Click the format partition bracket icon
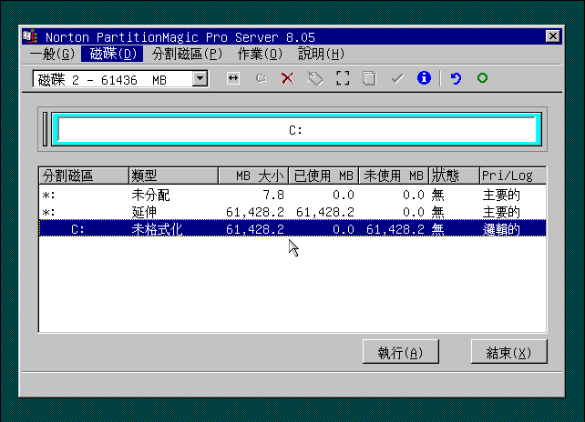585x422 pixels. [x=343, y=79]
